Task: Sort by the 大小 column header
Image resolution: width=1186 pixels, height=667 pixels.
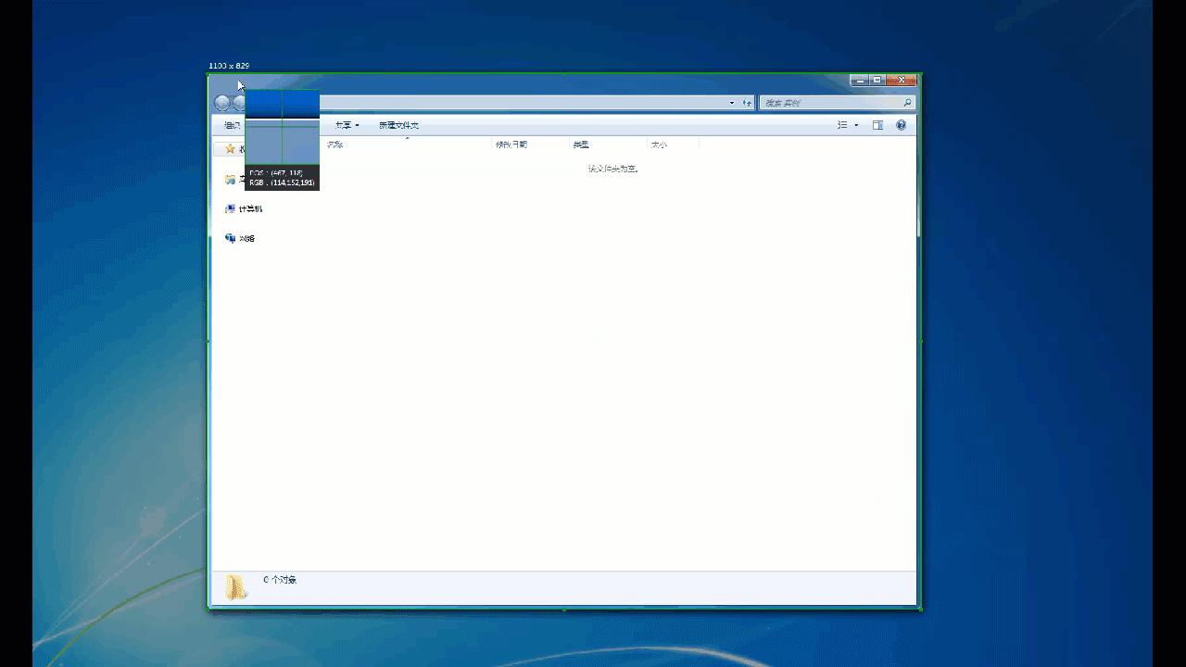Action: (x=659, y=145)
